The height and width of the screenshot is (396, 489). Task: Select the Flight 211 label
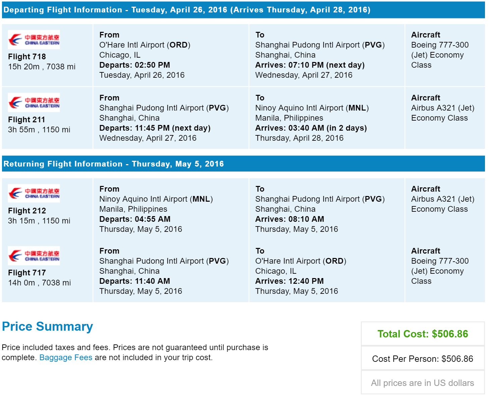click(26, 120)
